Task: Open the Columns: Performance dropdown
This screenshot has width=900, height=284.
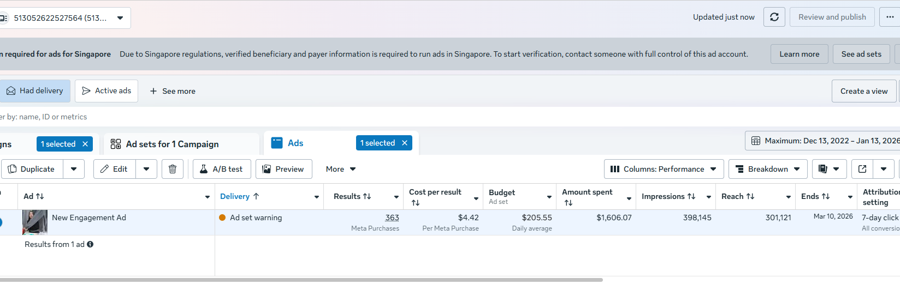Action: (664, 169)
